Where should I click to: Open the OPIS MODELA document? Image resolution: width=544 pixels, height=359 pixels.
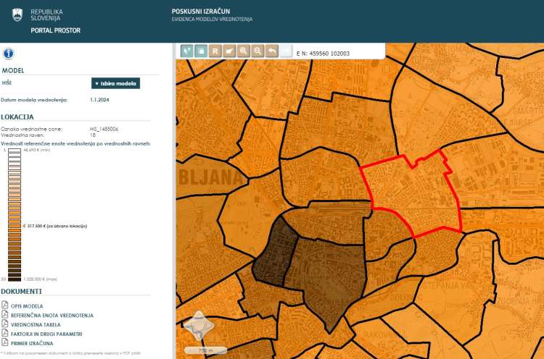(x=27, y=306)
